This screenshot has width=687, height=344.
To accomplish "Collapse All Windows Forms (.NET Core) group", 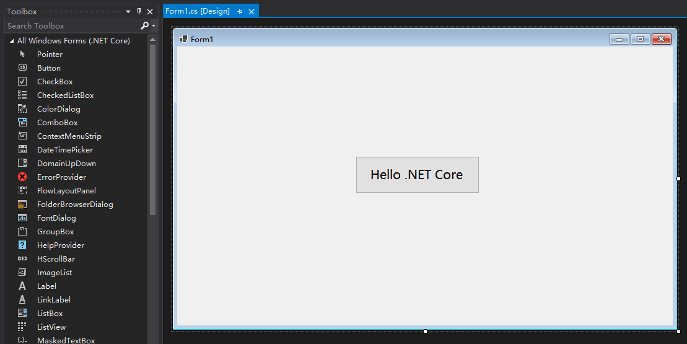I will point(11,41).
